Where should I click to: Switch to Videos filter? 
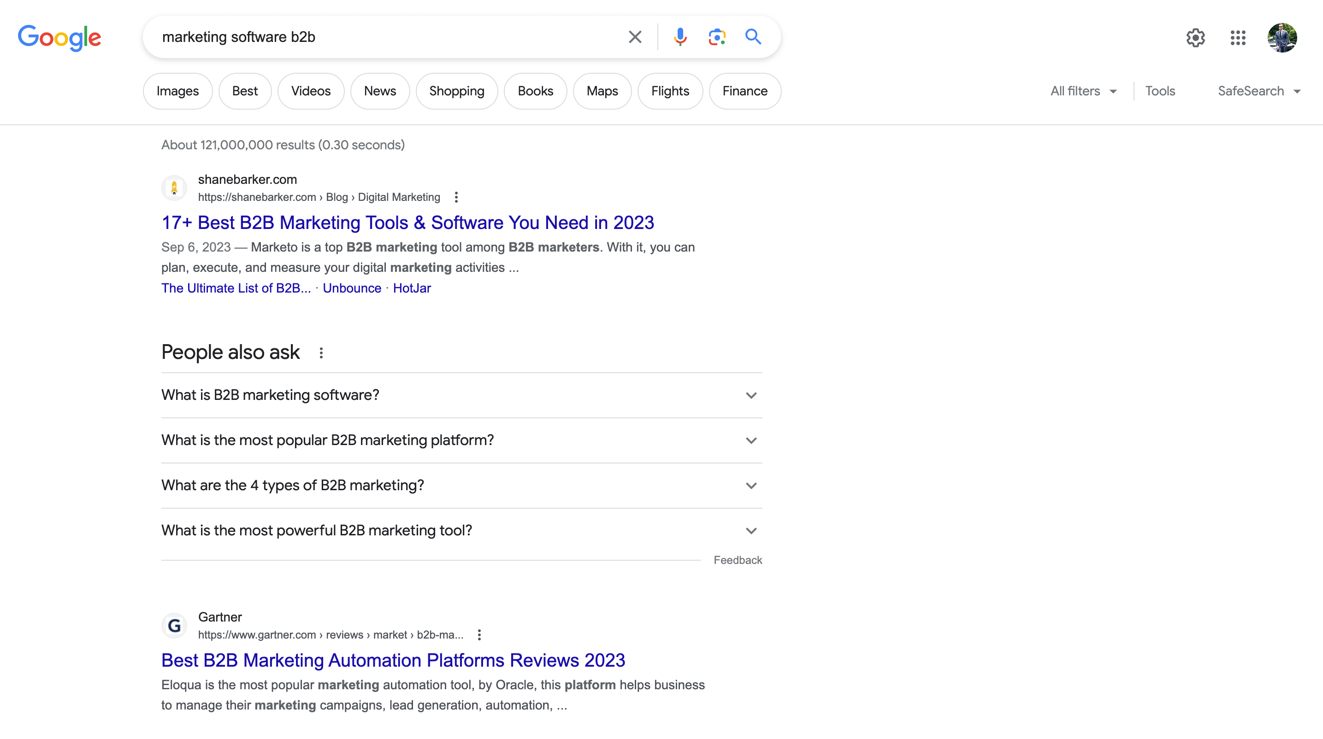[x=311, y=91]
